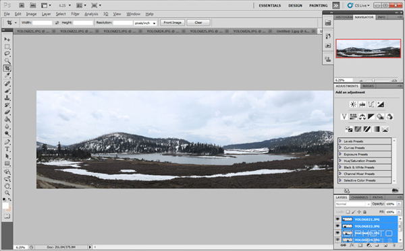Screen dimensions: 405x251
Task: Select the Eyedropper tool
Action: point(7,75)
